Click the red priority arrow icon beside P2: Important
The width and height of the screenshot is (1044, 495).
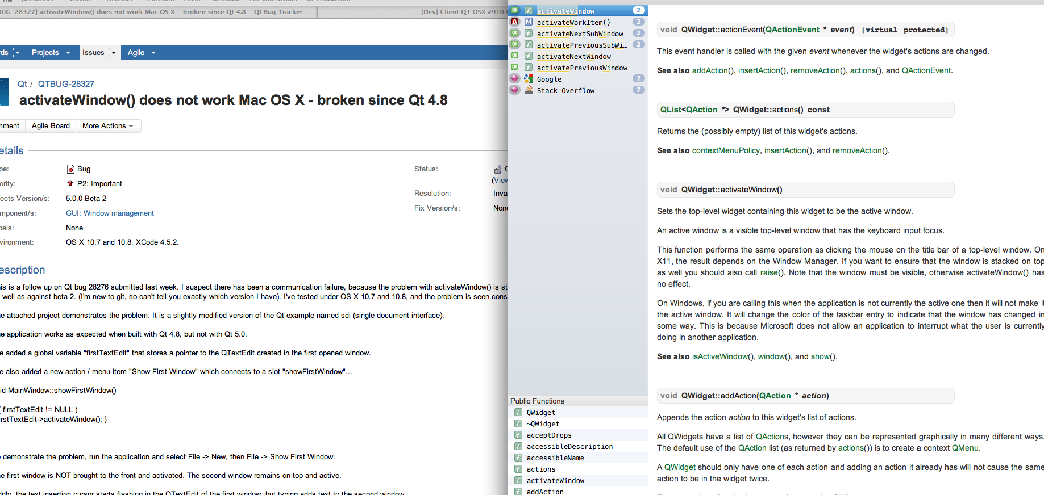[x=70, y=183]
